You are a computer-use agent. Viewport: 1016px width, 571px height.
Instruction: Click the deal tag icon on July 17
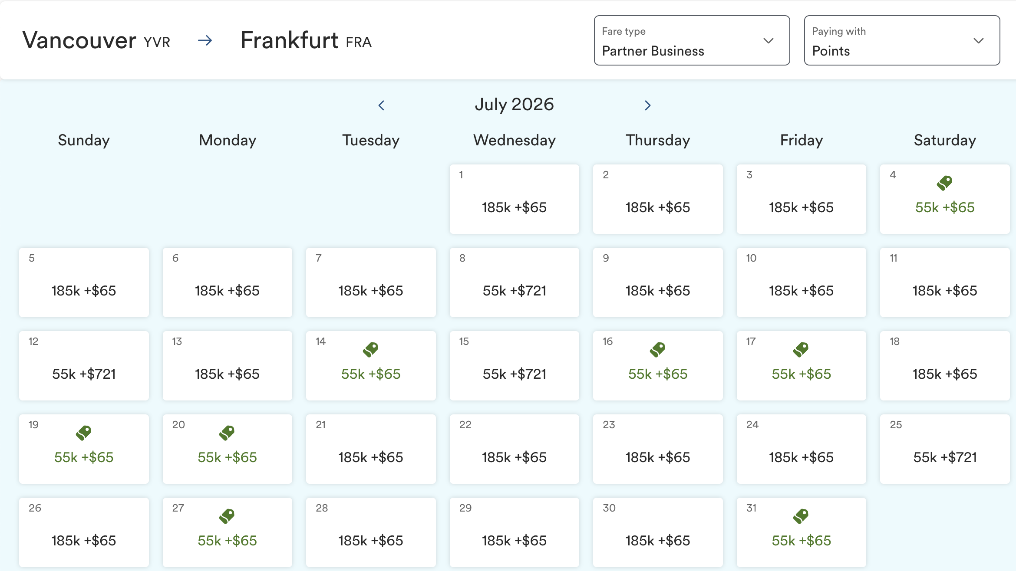(x=801, y=349)
